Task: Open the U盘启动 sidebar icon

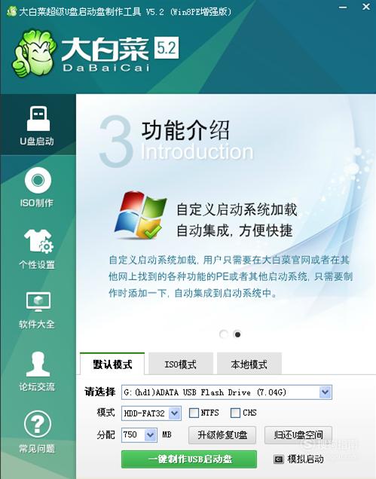Action: 38,118
